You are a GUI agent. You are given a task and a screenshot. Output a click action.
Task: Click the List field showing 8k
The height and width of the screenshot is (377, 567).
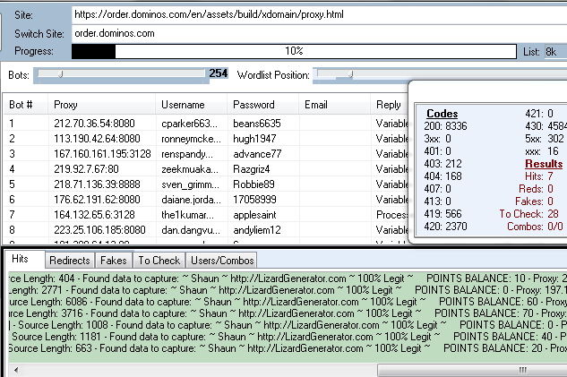(x=555, y=52)
